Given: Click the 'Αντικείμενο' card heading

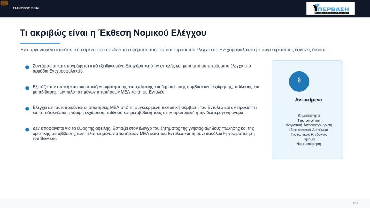Looking at the screenshot, I should 309,100.
